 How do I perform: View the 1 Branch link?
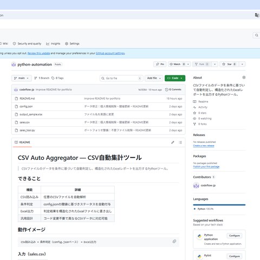(x=42, y=78)
